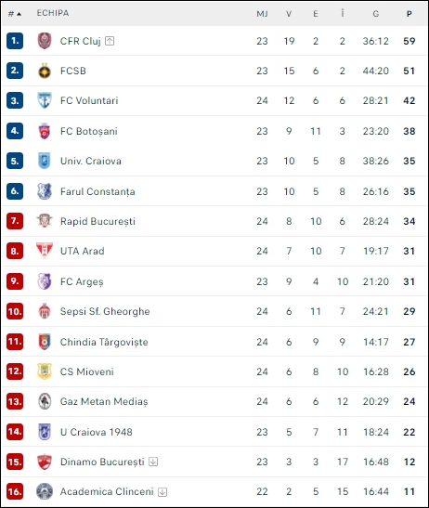Viewport: 429px width, 508px height.
Task: Open the Sepsi Sf. Gheorghe team link
Action: (x=105, y=311)
